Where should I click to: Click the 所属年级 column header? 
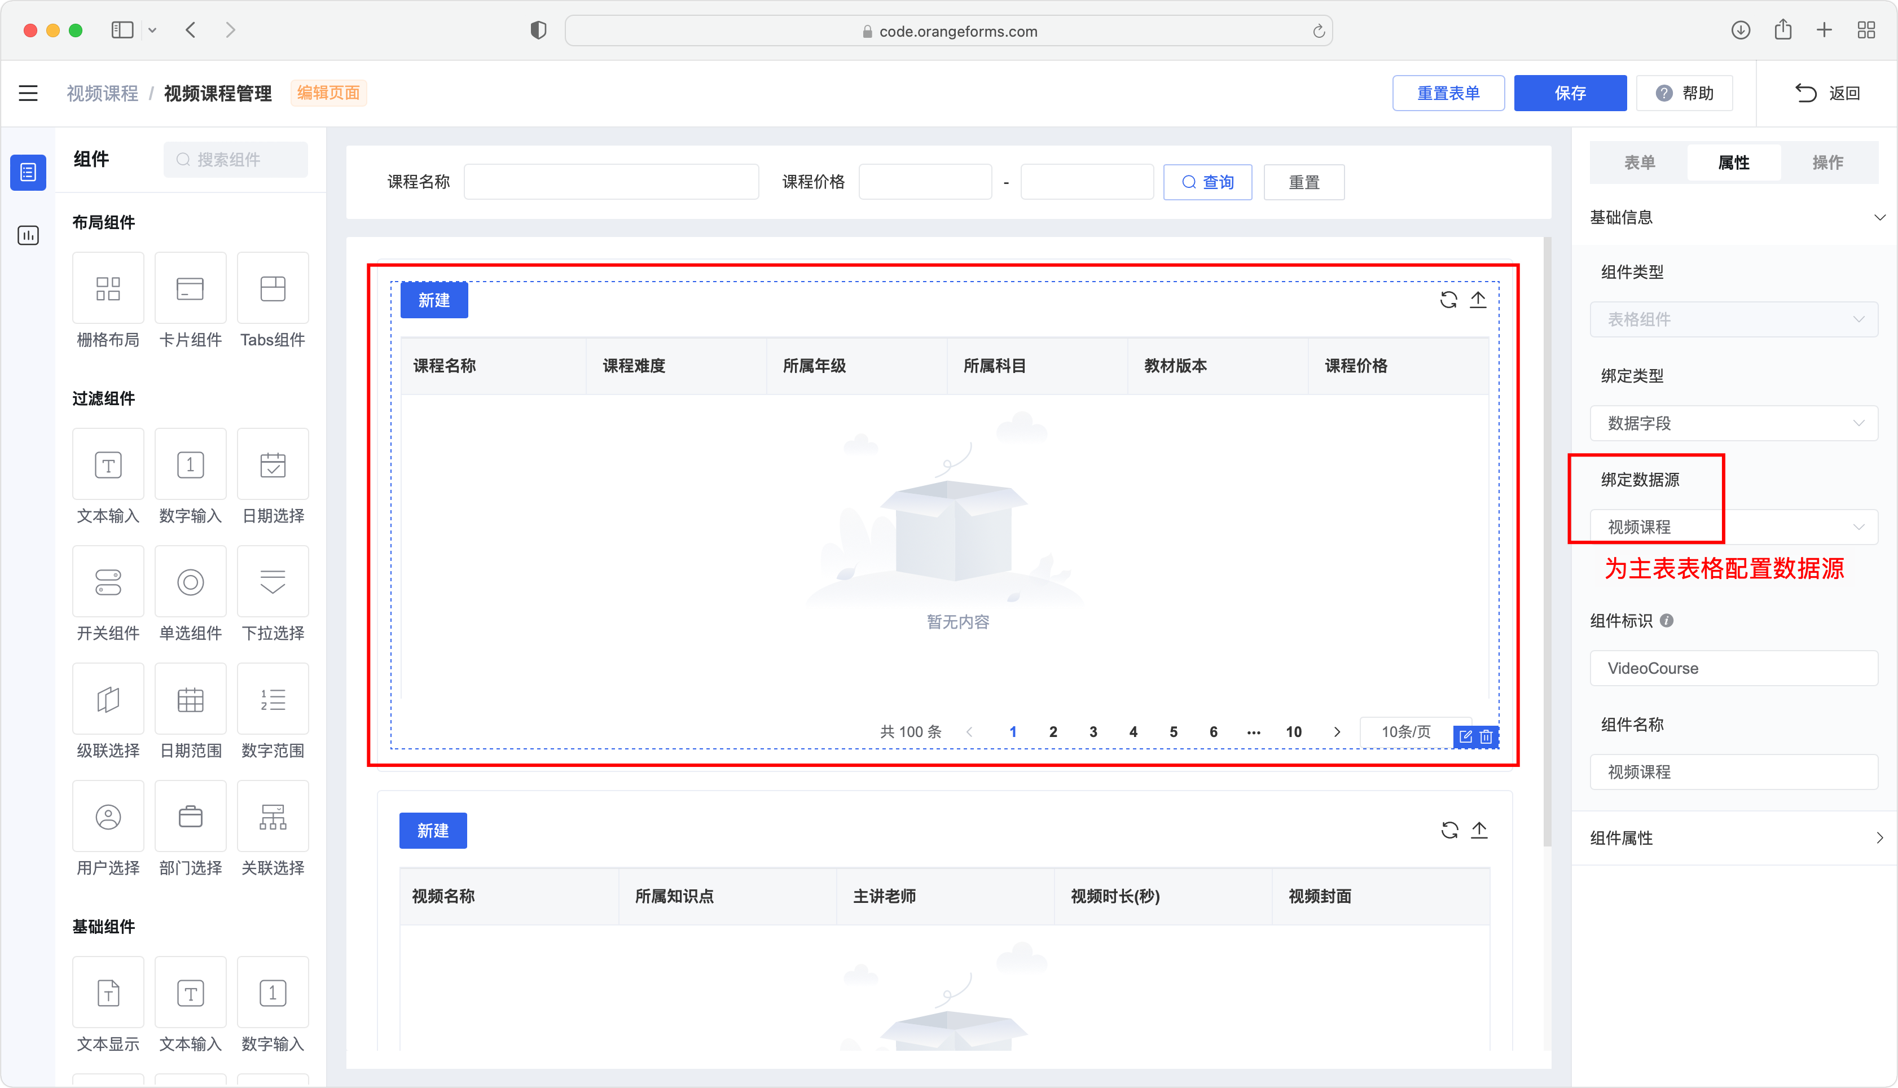coord(856,366)
